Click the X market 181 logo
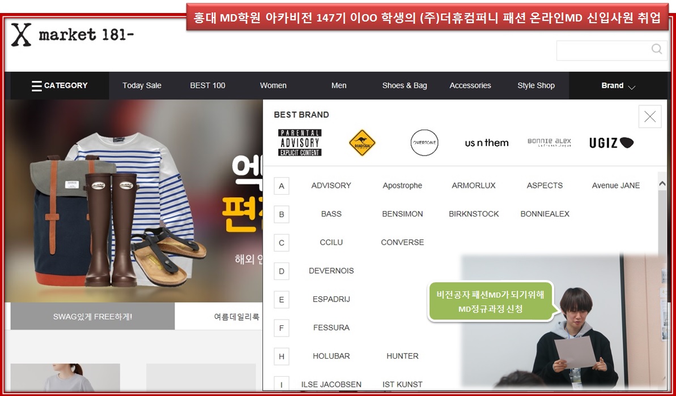Viewport: 676px width, 396px height. 73,35
